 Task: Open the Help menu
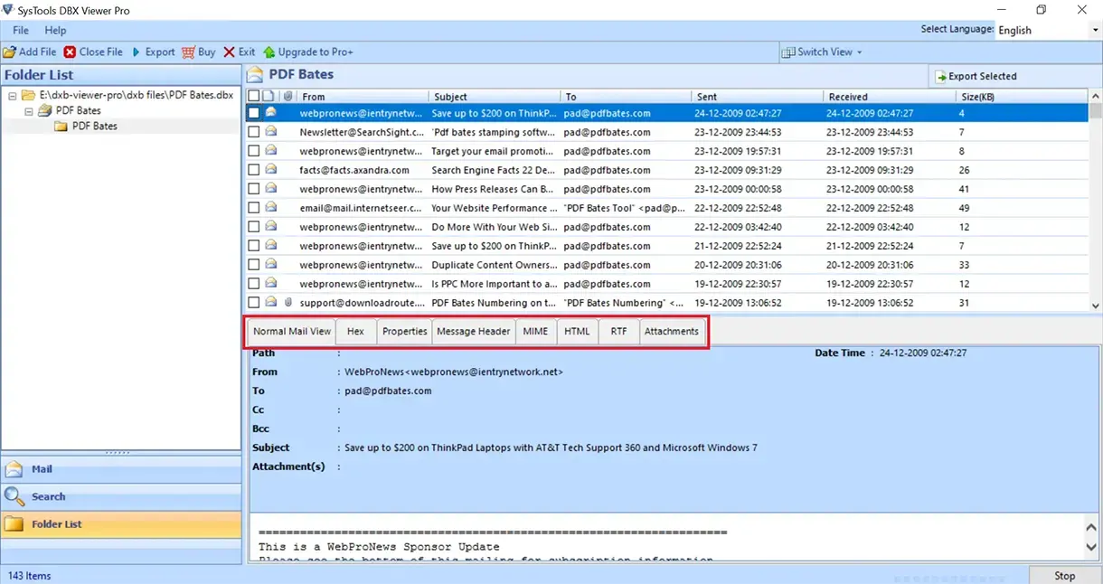point(55,30)
